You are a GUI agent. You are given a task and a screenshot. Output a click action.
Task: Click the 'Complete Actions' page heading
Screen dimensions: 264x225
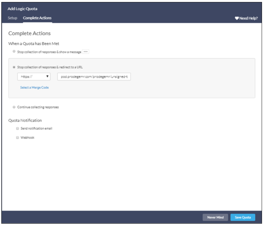[x=29, y=33]
